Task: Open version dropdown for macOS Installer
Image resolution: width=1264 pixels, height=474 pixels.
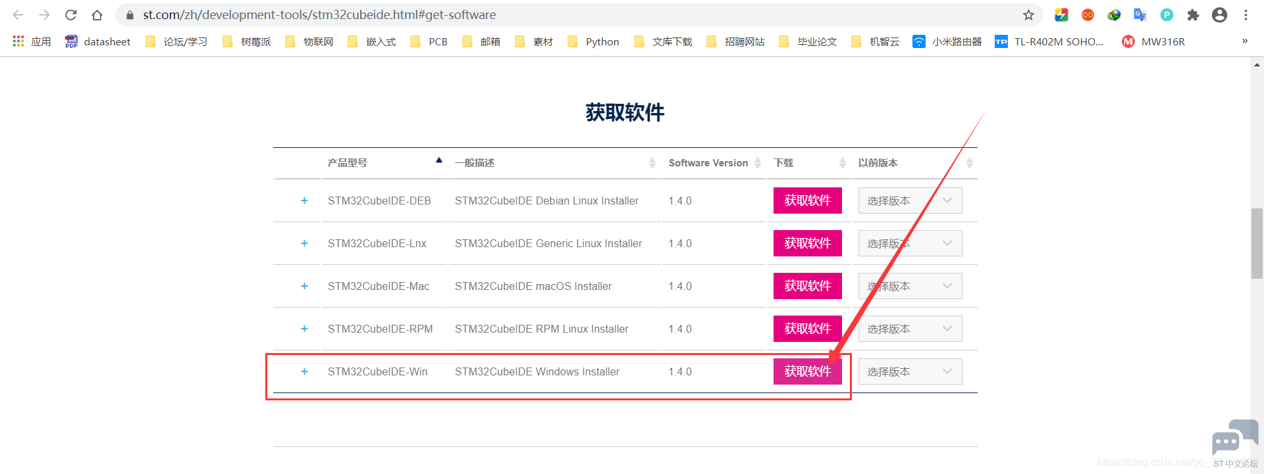Action: pyautogui.click(x=910, y=286)
